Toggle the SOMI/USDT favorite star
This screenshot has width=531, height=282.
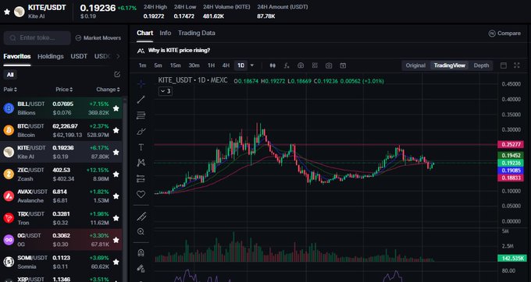tap(116, 262)
